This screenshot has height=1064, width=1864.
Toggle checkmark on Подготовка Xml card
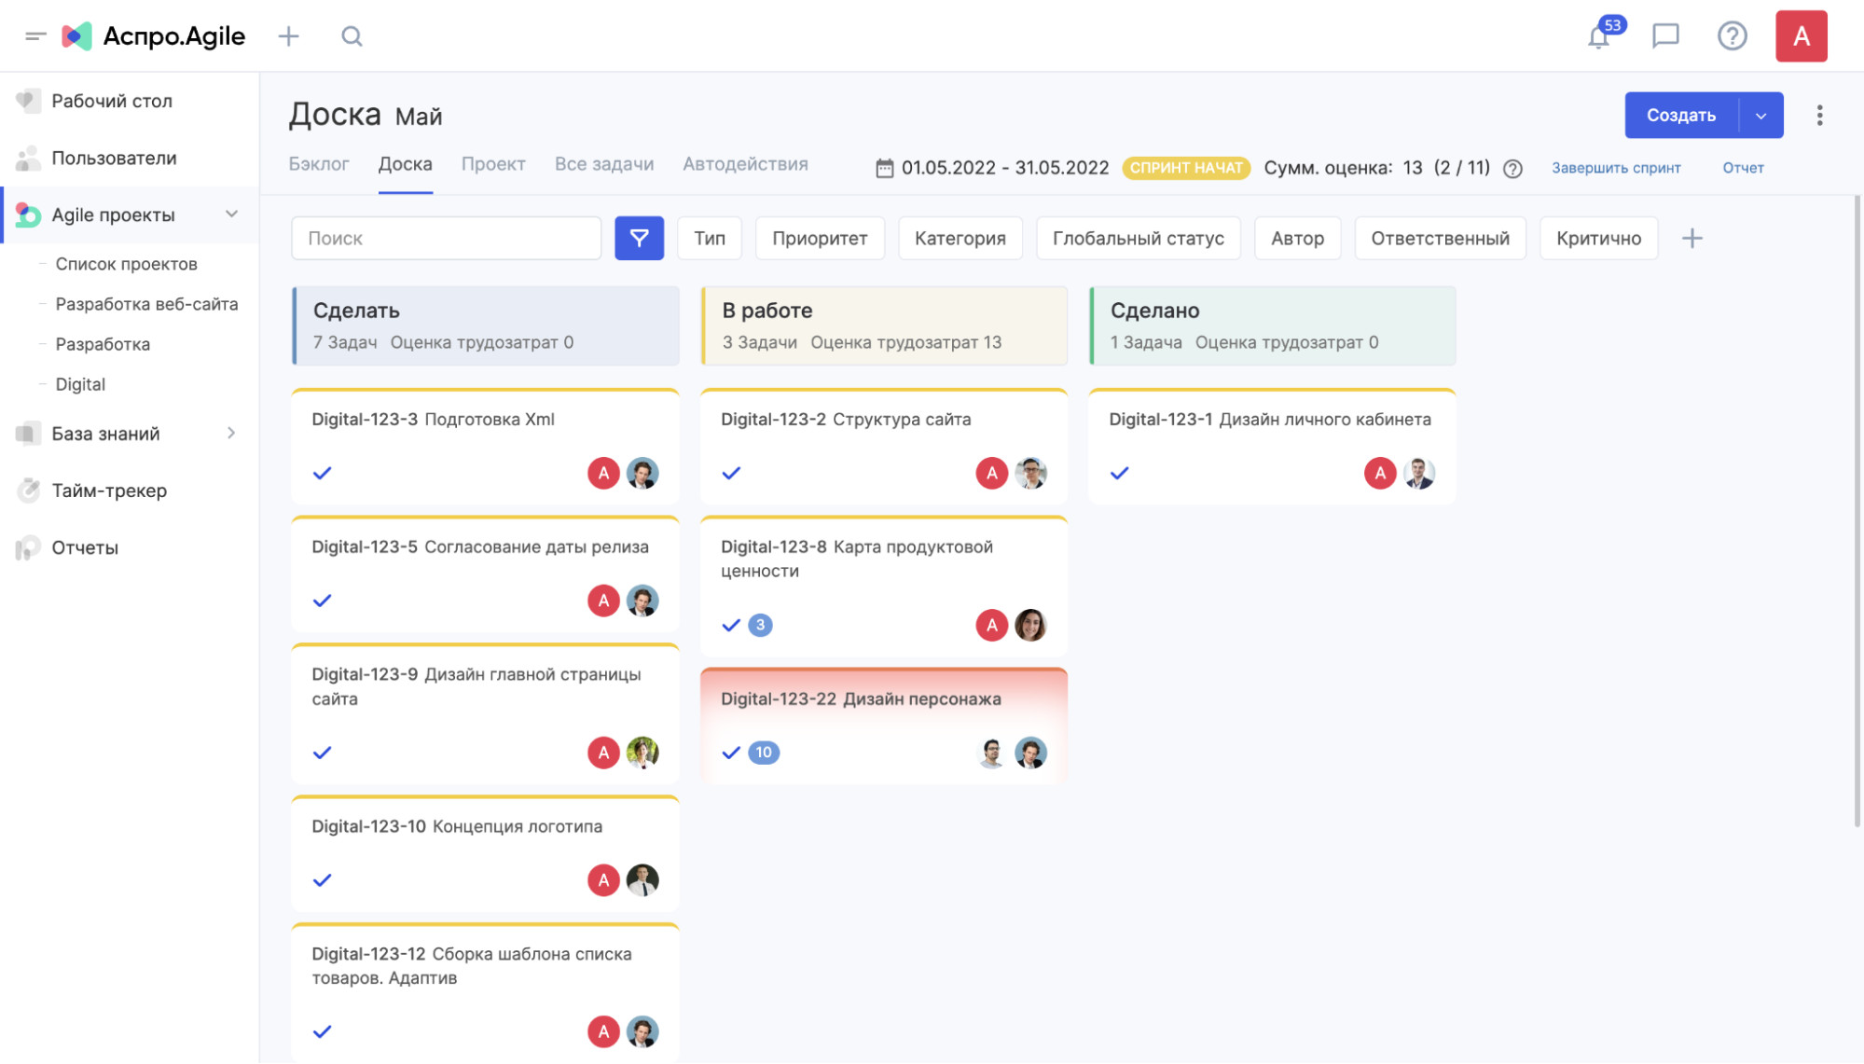323,474
